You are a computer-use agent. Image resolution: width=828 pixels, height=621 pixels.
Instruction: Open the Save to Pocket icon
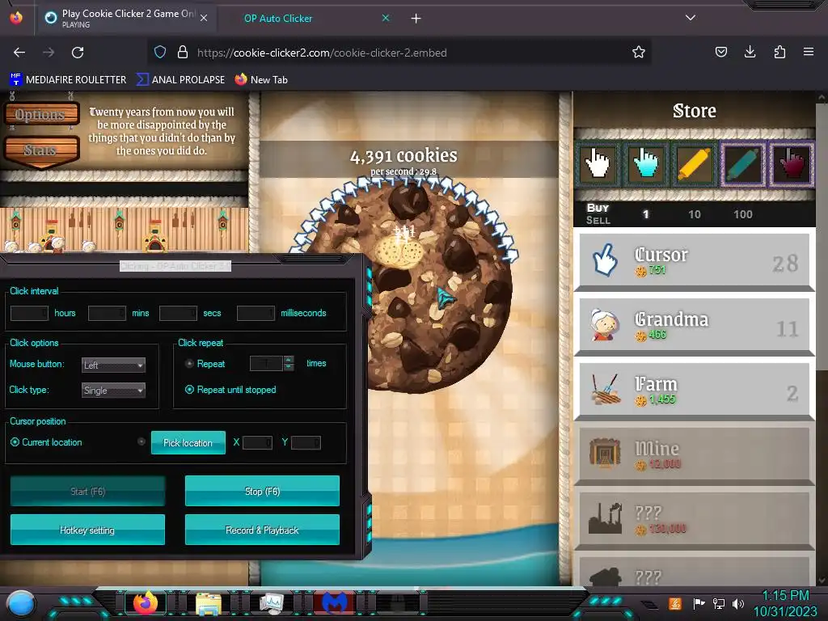(721, 52)
